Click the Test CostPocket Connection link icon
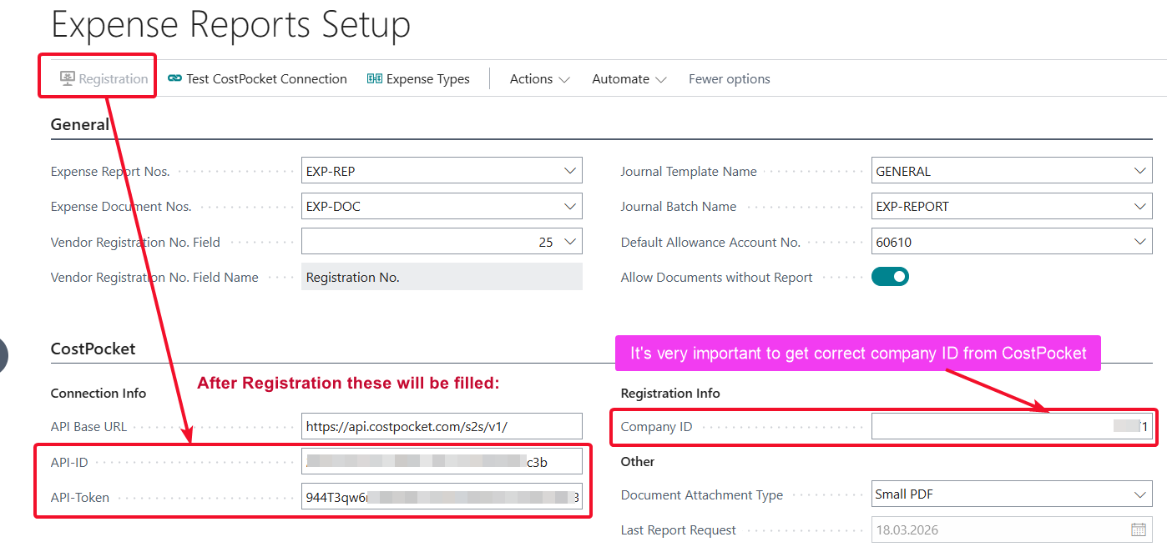1167x557 pixels. point(174,78)
